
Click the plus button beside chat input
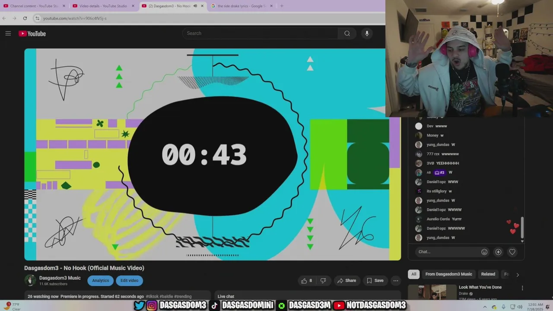tap(498, 252)
